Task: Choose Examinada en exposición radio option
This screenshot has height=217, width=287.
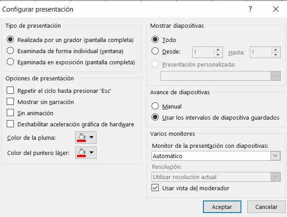Action: [x=11, y=63]
